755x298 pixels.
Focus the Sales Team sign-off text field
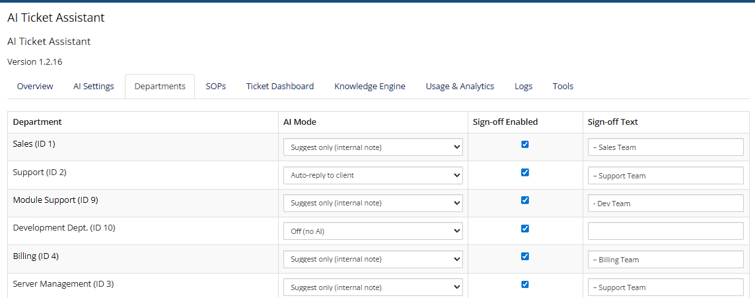665,147
